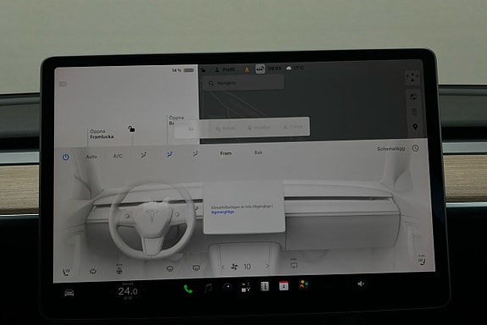Select Hundläge dog mode
This screenshot has width=487, height=325.
tap(258, 128)
